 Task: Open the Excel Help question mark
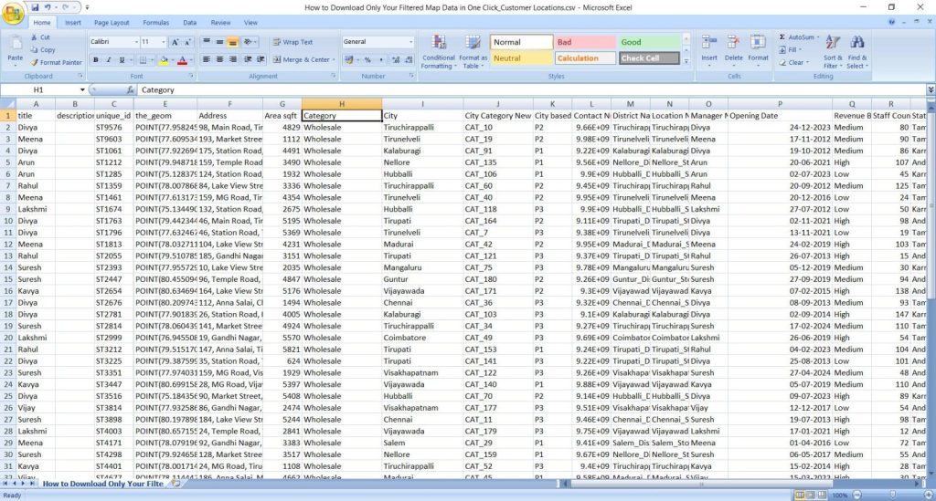pyautogui.click(x=891, y=22)
